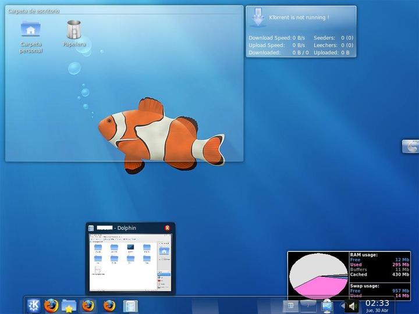Viewport: 419px width, 314px height.
Task: Click the Dolphin preview title icon
Action: click(x=91, y=228)
